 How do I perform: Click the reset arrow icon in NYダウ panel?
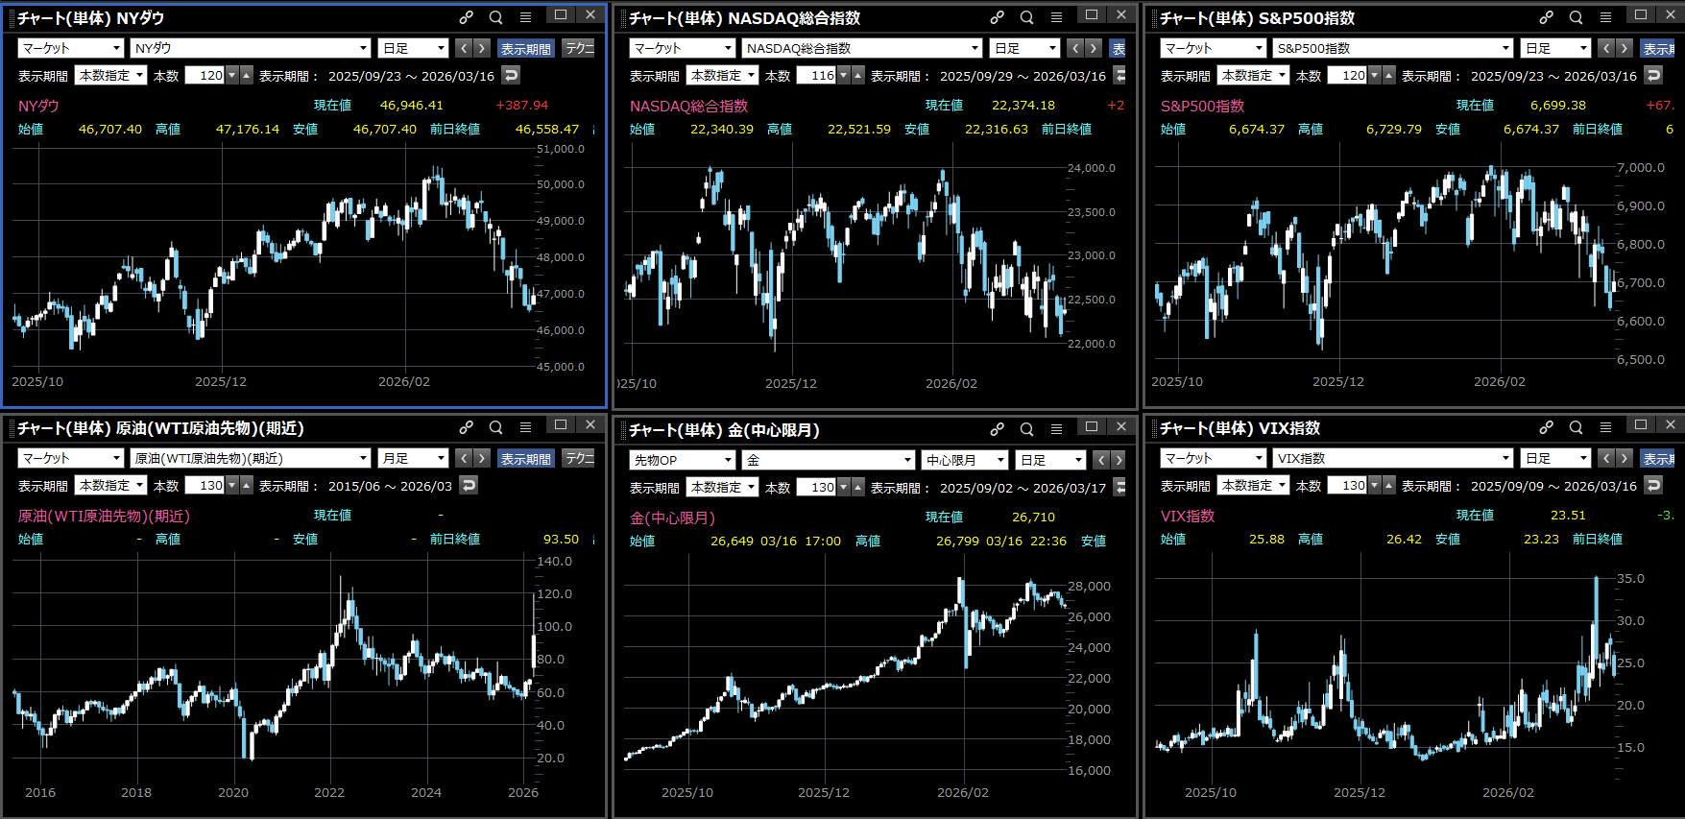click(511, 75)
